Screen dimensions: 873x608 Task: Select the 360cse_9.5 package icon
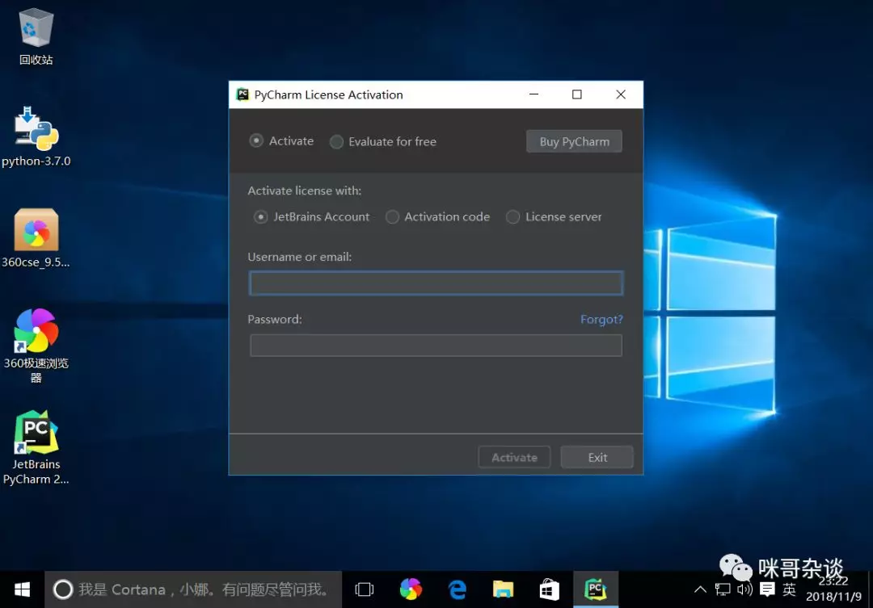(x=36, y=238)
